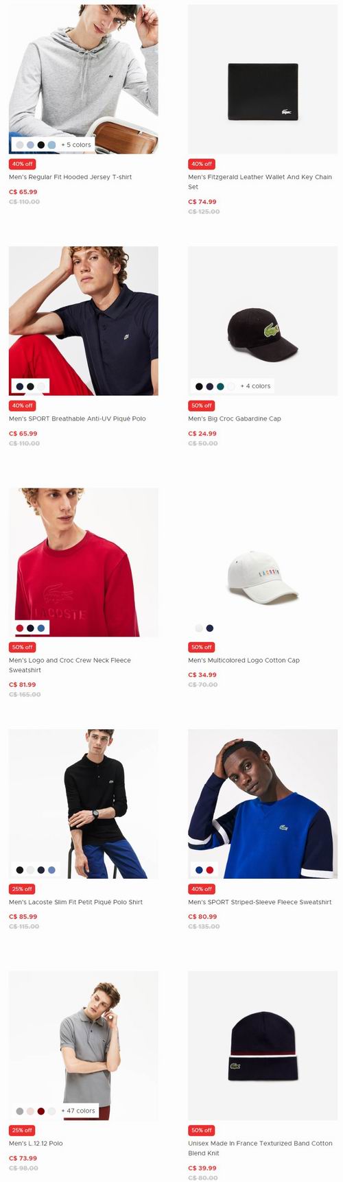
Task: Choose green swatch on Big Croc Gabardine Cap
Action: click(220, 387)
